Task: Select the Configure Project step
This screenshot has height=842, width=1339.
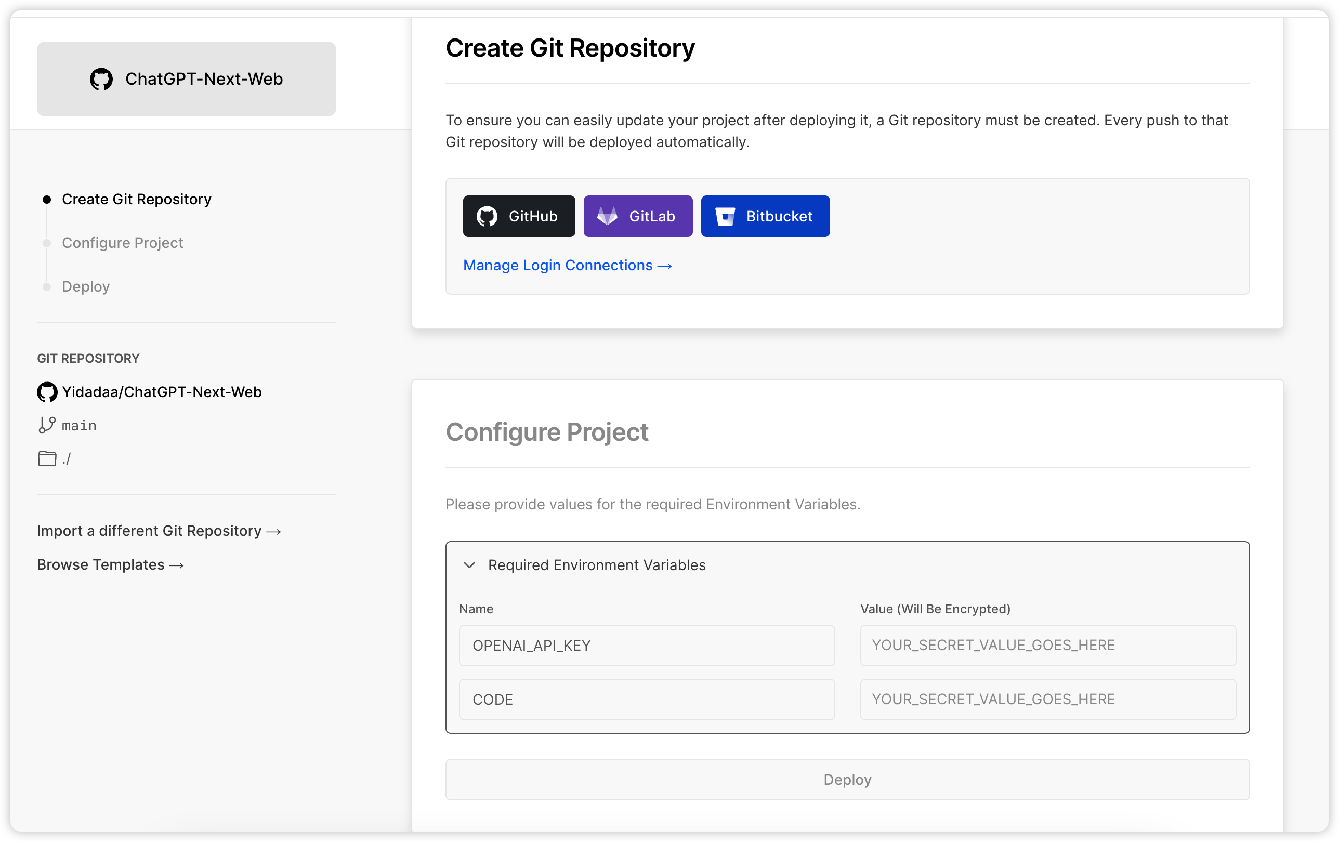Action: [x=122, y=243]
